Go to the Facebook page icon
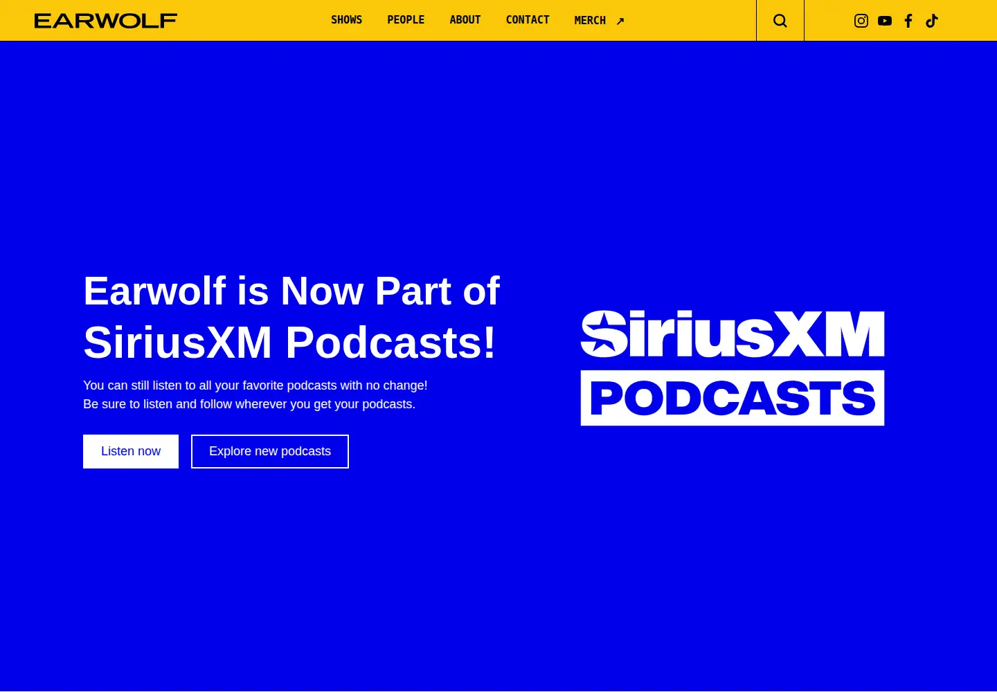997x692 pixels. (908, 21)
